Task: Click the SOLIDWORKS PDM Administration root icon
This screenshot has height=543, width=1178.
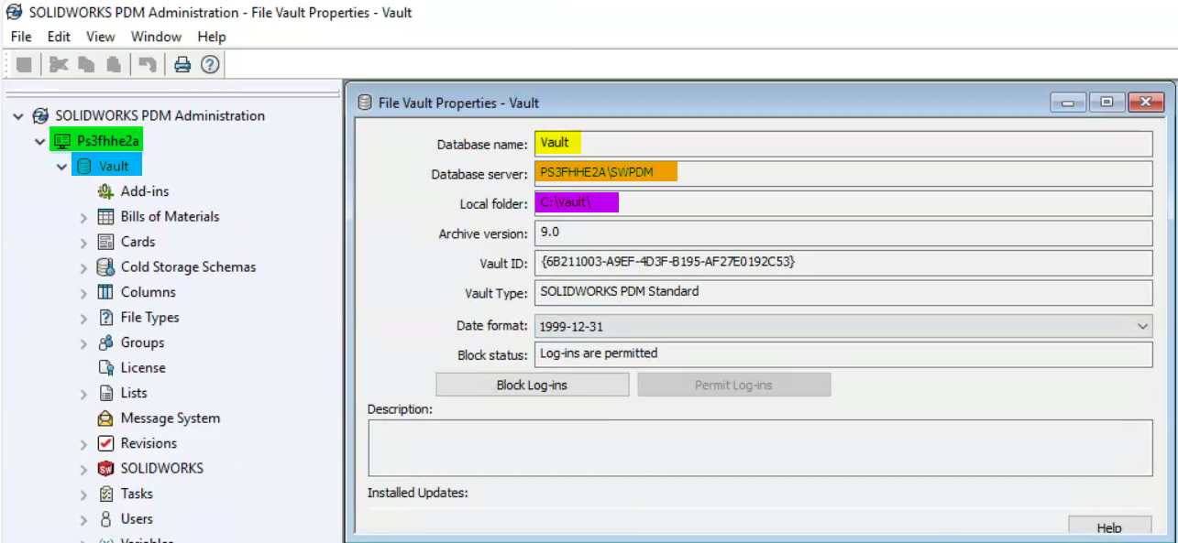Action: click(40, 116)
